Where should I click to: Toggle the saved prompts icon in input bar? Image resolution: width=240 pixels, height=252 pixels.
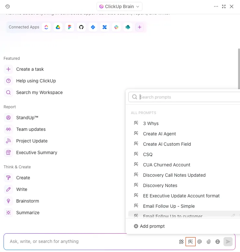(x=190, y=242)
